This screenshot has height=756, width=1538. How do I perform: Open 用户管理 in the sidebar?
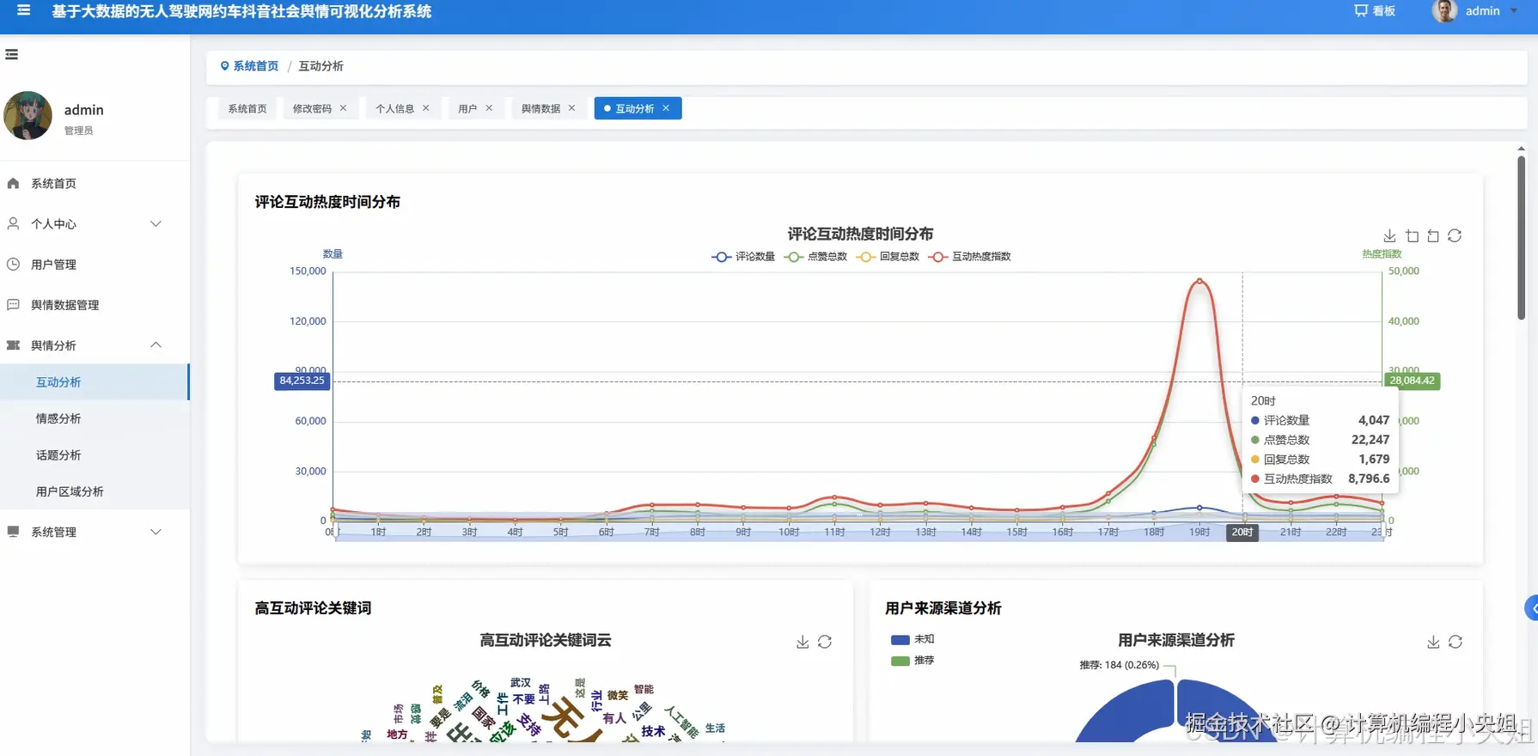click(x=95, y=264)
